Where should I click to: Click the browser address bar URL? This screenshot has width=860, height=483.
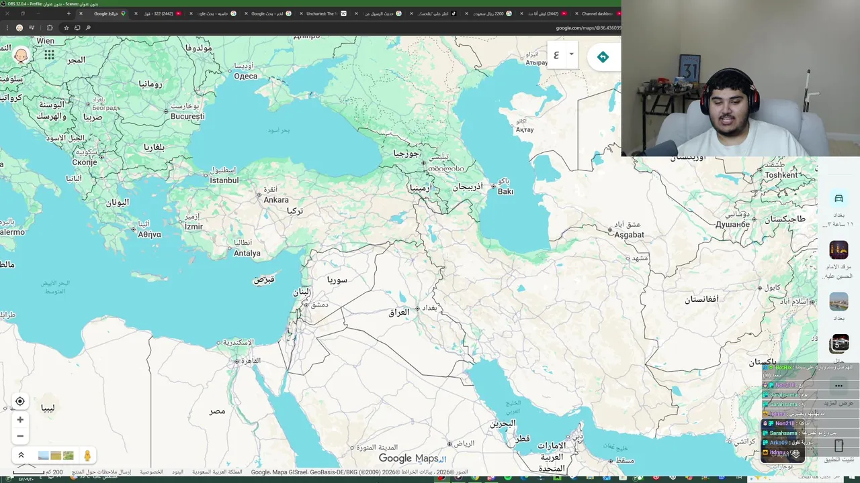[588, 28]
